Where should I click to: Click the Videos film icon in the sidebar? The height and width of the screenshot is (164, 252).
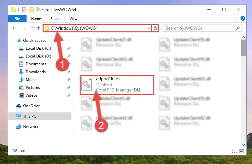(21, 95)
